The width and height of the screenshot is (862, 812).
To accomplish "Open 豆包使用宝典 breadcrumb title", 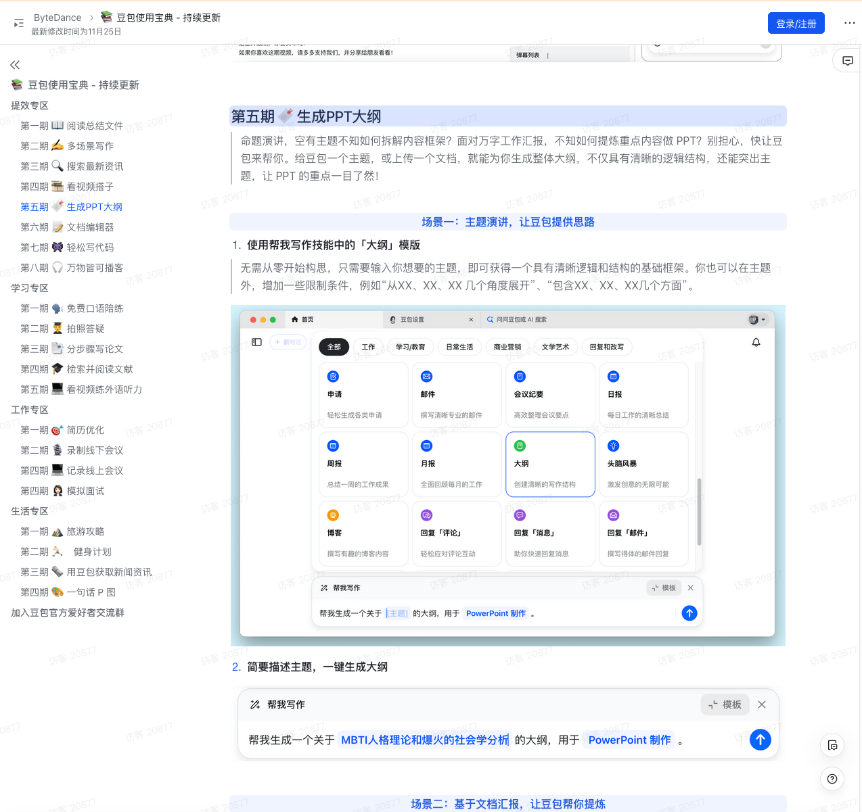I will 161,18.
